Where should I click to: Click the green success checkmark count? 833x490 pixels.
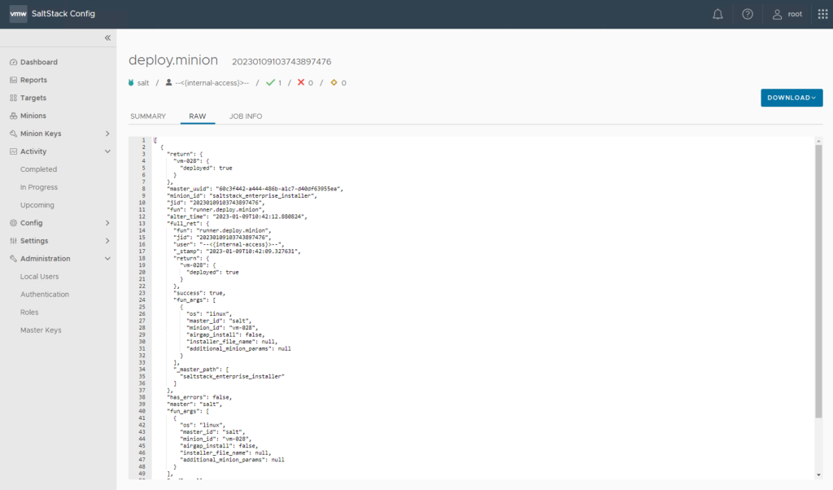tap(273, 82)
